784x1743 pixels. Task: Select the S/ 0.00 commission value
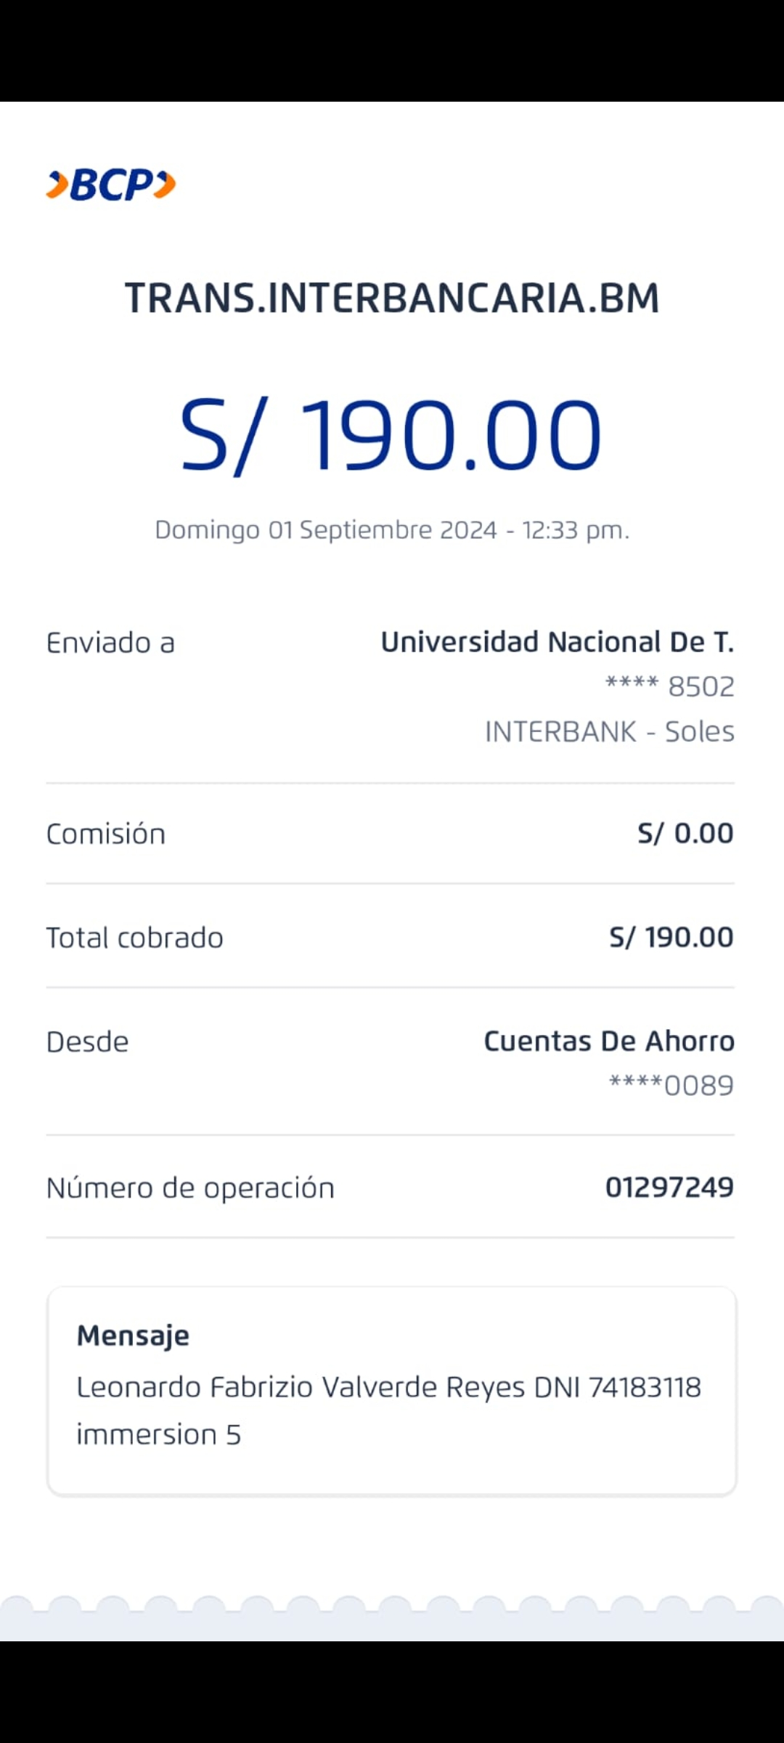[685, 834]
